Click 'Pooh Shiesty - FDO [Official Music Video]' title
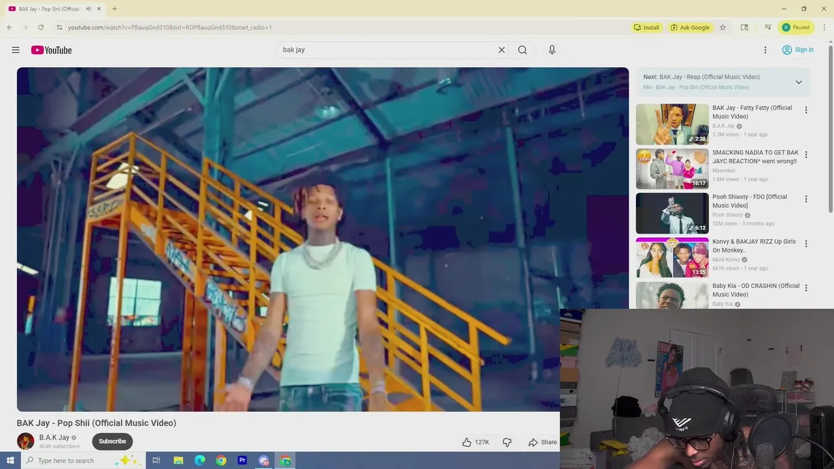Viewport: 834px width, 469px height. (749, 201)
